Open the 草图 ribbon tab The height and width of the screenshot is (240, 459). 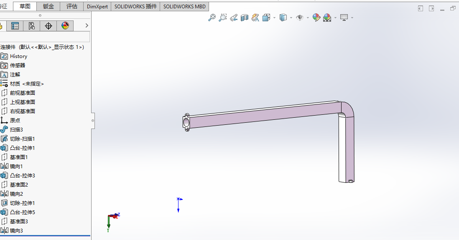tap(25, 6)
